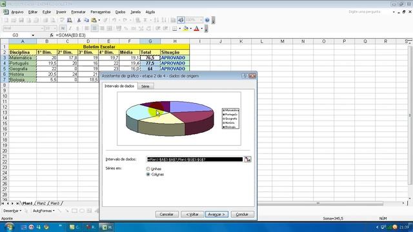Click the Redo arrow icon

[125, 20]
